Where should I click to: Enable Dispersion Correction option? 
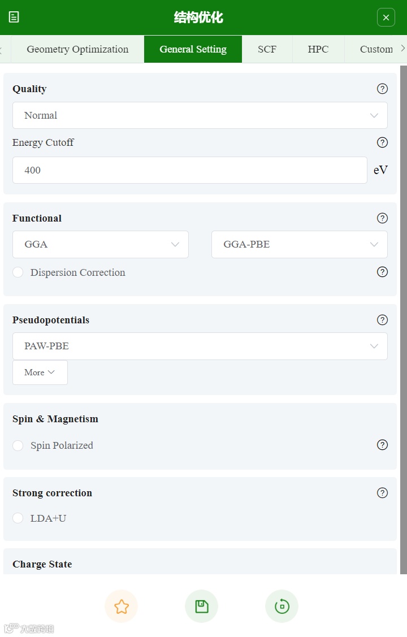pyautogui.click(x=18, y=272)
